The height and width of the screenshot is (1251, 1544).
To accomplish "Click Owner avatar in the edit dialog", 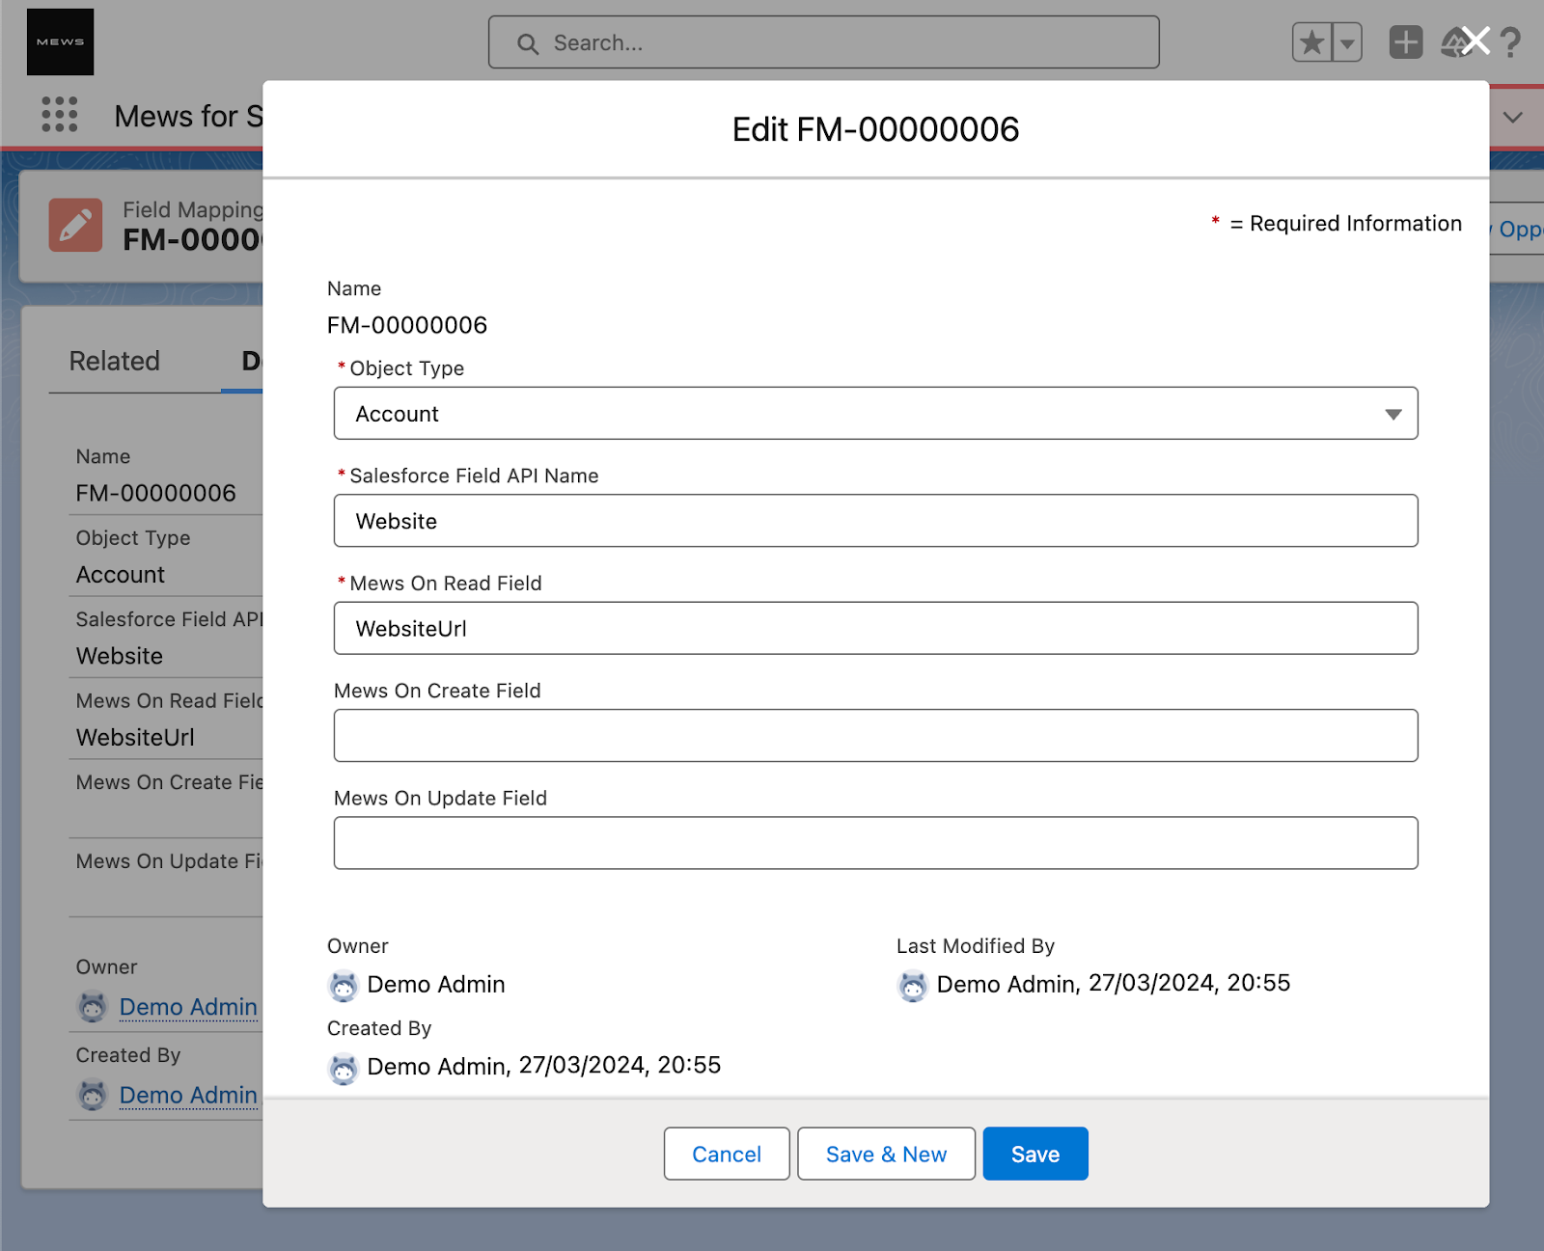I will click(x=343, y=986).
